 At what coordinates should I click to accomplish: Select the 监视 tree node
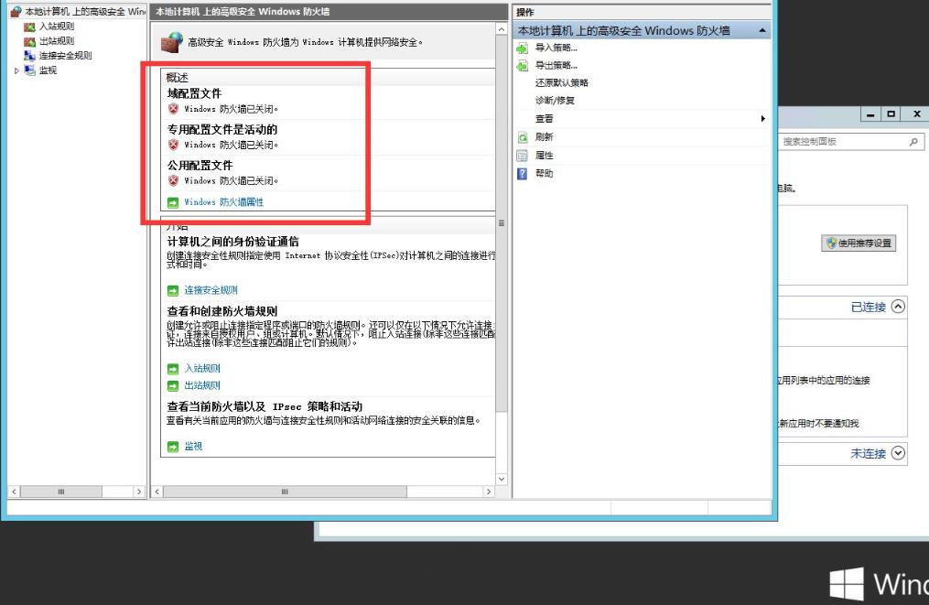point(48,70)
